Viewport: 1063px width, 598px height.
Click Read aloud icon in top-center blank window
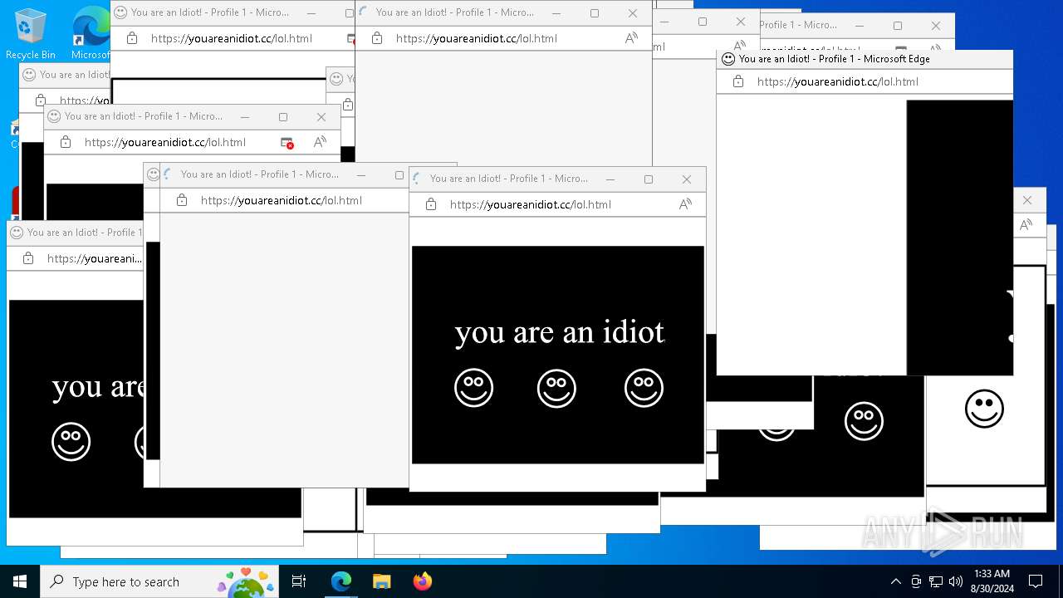pos(631,38)
